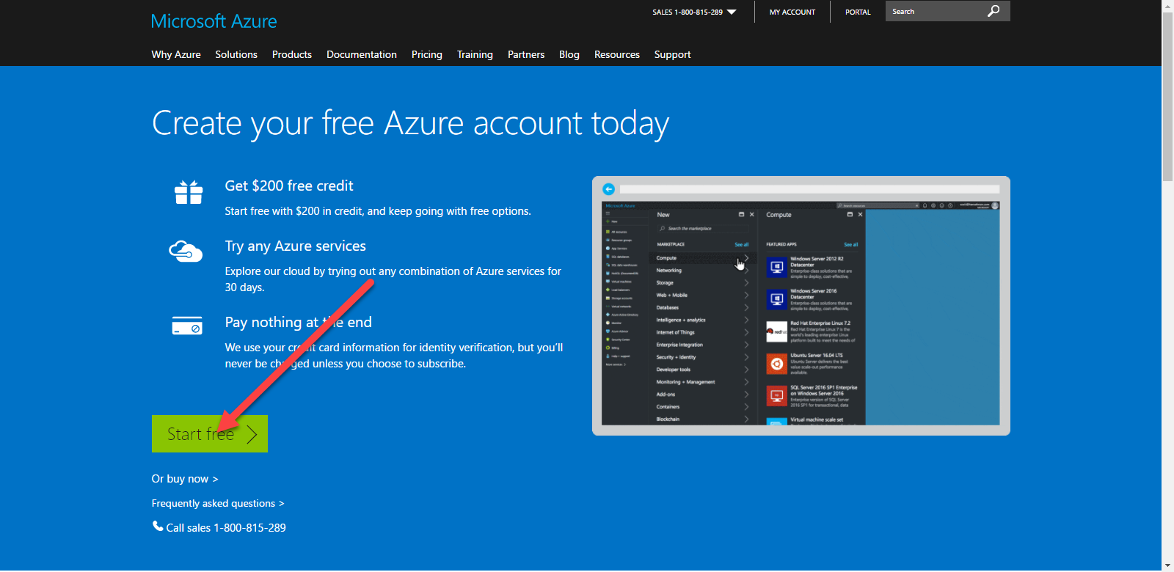The image size is (1174, 572).
Task: Go to the Pricing page
Action: (x=426, y=54)
